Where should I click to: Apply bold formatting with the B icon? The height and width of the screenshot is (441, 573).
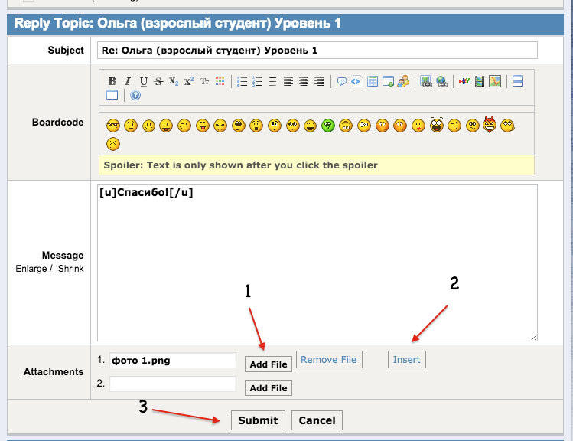[x=112, y=81]
